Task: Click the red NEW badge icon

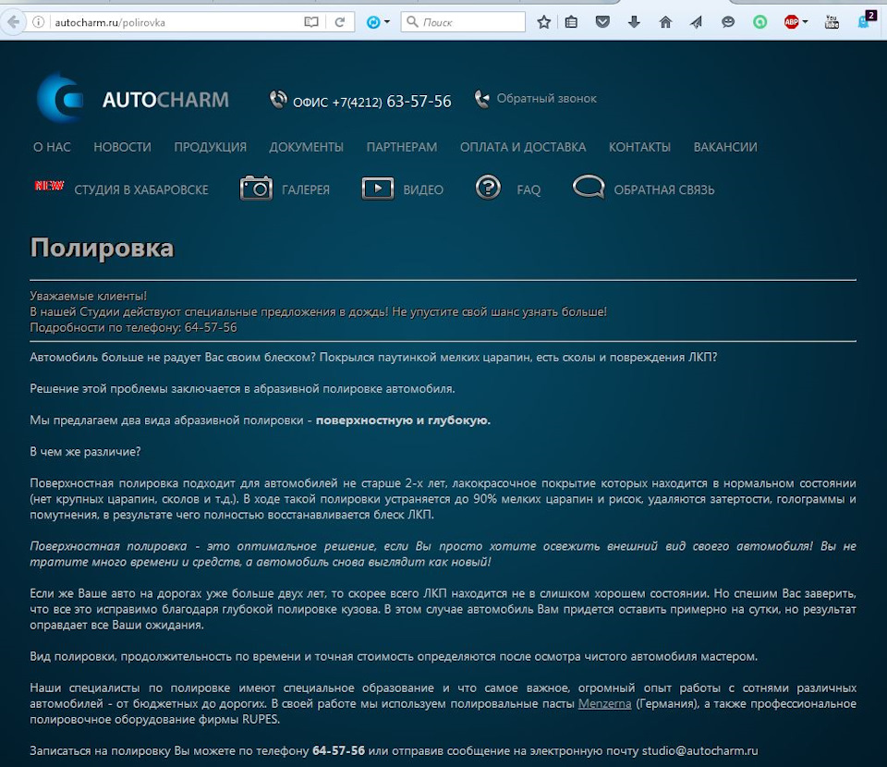Action: 49,186
